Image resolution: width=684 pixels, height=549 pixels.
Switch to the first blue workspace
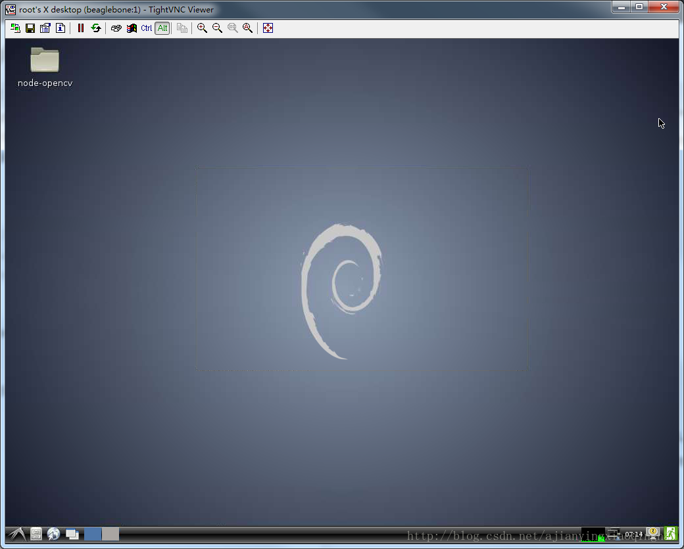point(93,534)
